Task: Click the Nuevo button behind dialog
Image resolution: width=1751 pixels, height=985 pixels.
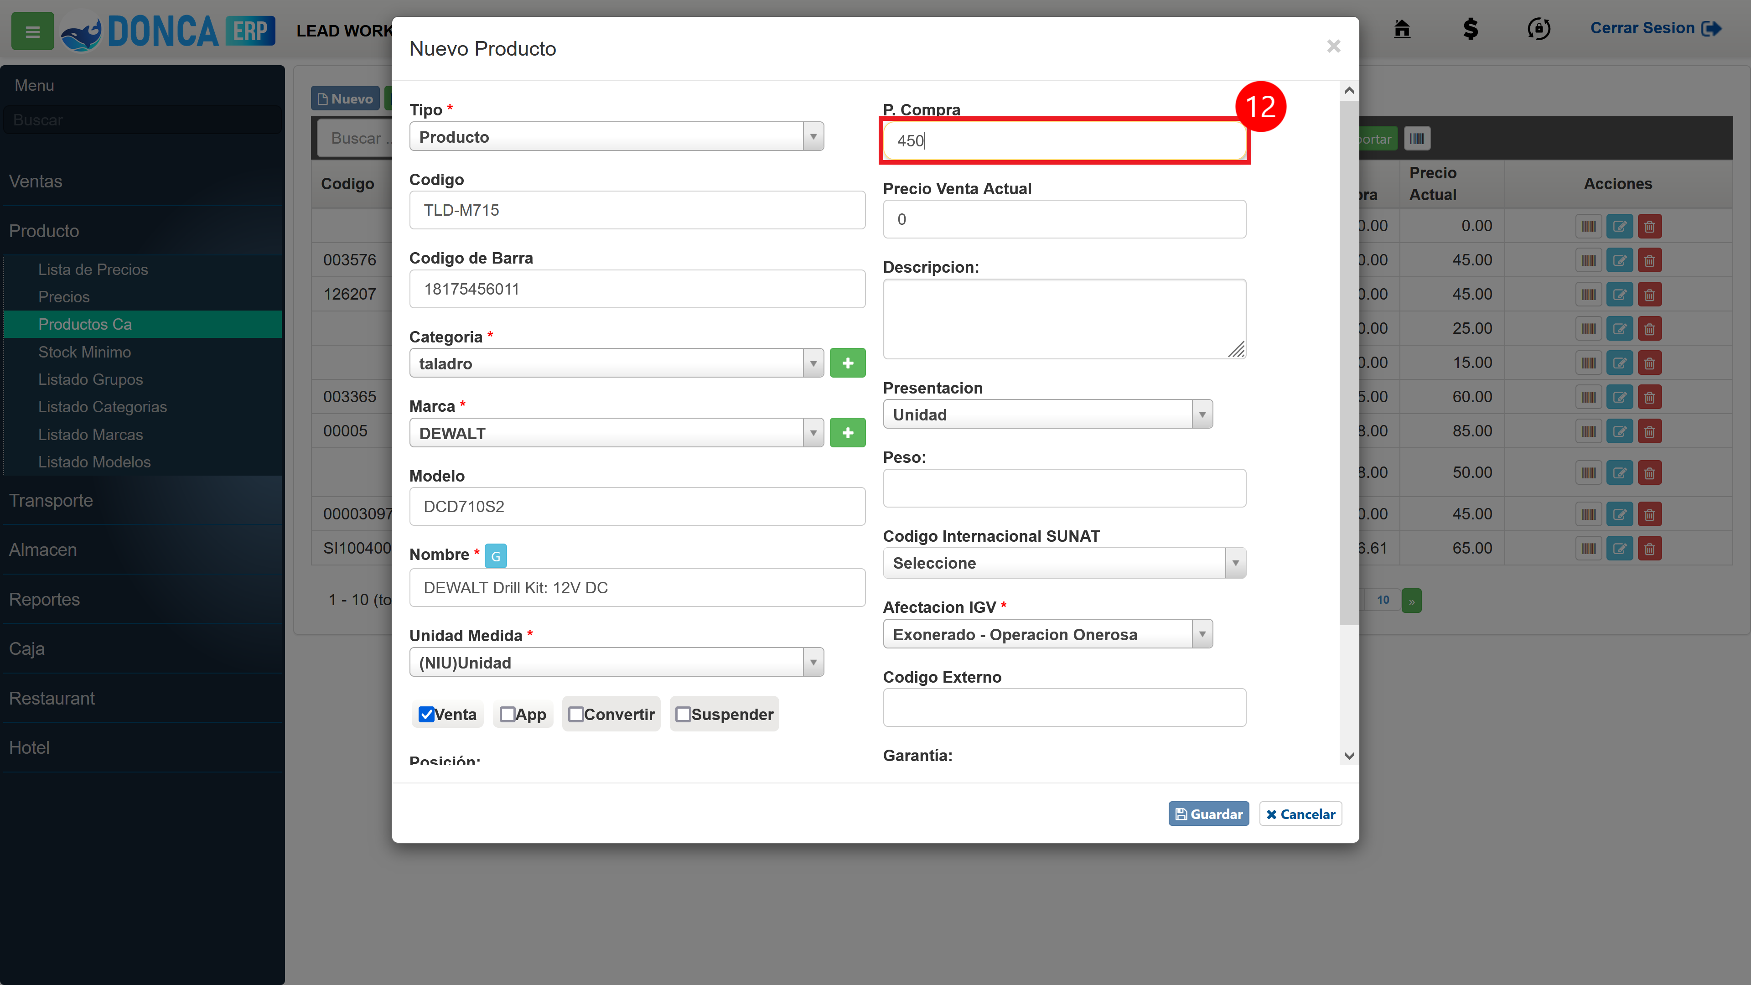Action: point(345,98)
